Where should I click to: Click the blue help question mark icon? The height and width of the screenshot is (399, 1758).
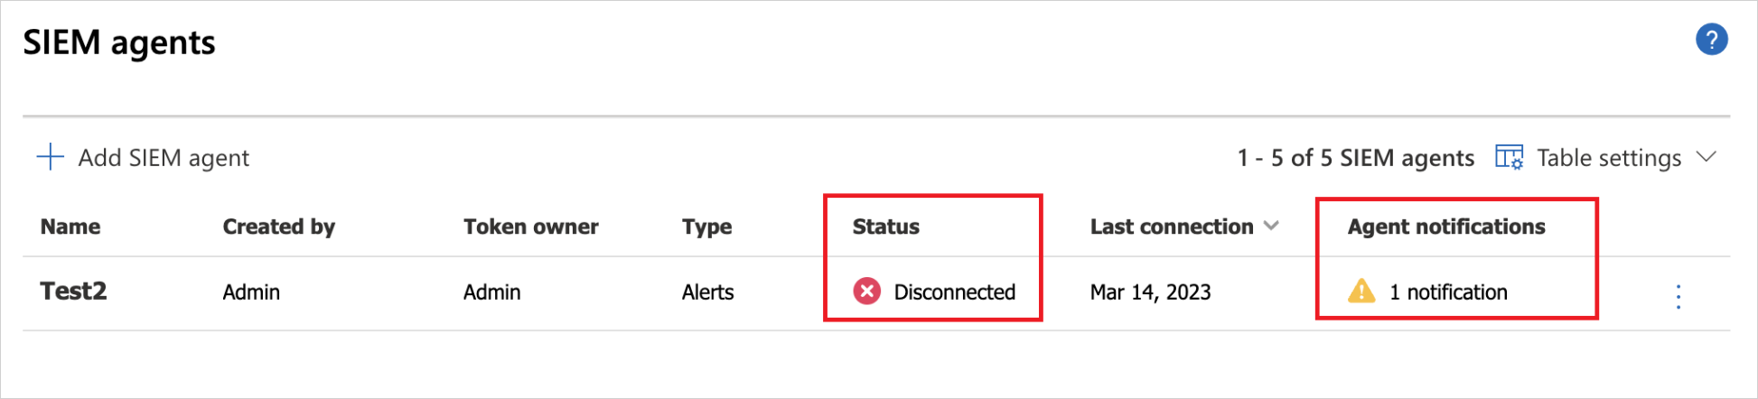1711,40
